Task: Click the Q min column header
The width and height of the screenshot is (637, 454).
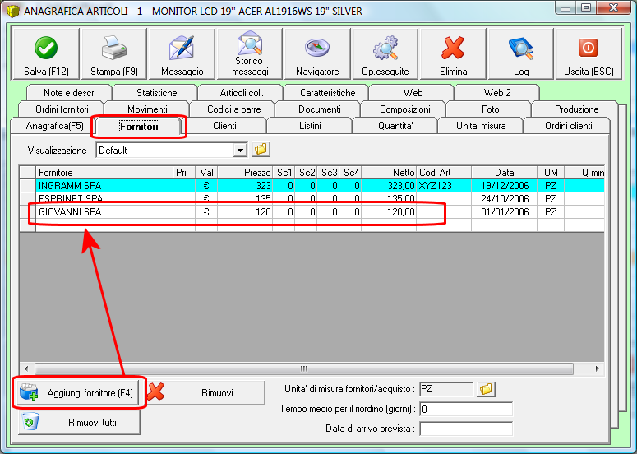Action: click(584, 173)
